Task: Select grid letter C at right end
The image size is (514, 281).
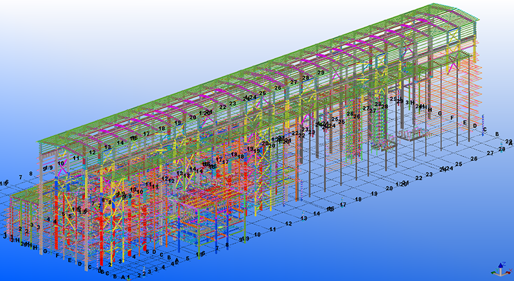Action: point(484,130)
